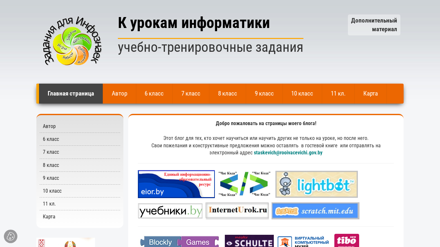
Task: Click the Schulte banner
Action: click(249, 241)
